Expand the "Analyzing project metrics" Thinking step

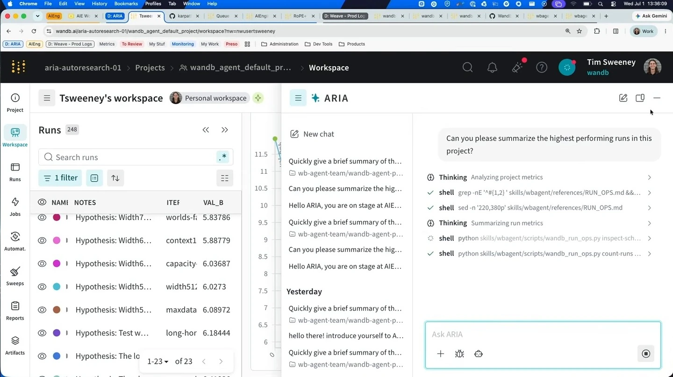pyautogui.click(x=541, y=178)
